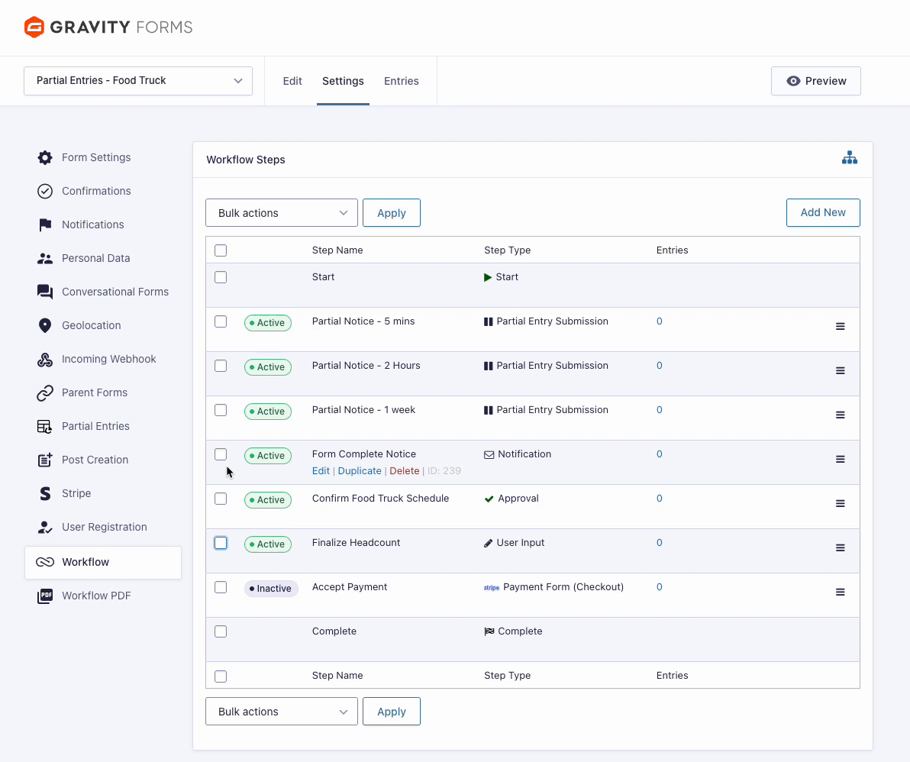910x762 pixels.
Task: Click the Add New button
Action: (822, 213)
